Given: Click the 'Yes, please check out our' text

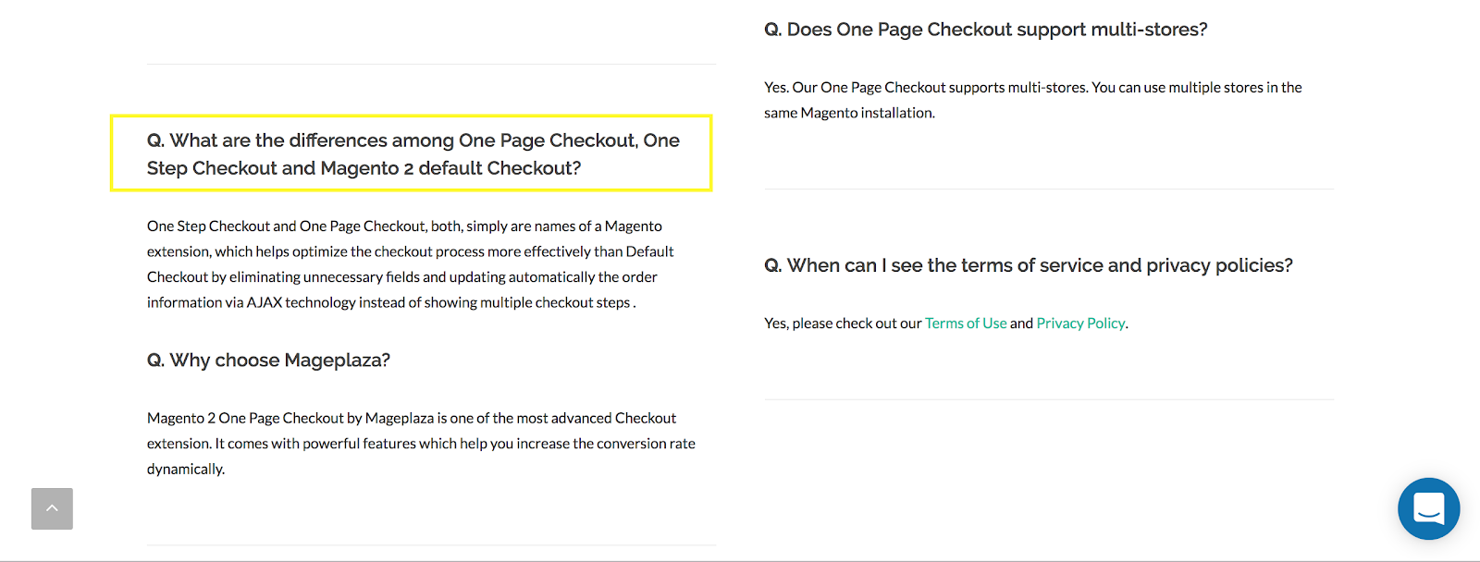Looking at the screenshot, I should pyautogui.click(x=843, y=323).
